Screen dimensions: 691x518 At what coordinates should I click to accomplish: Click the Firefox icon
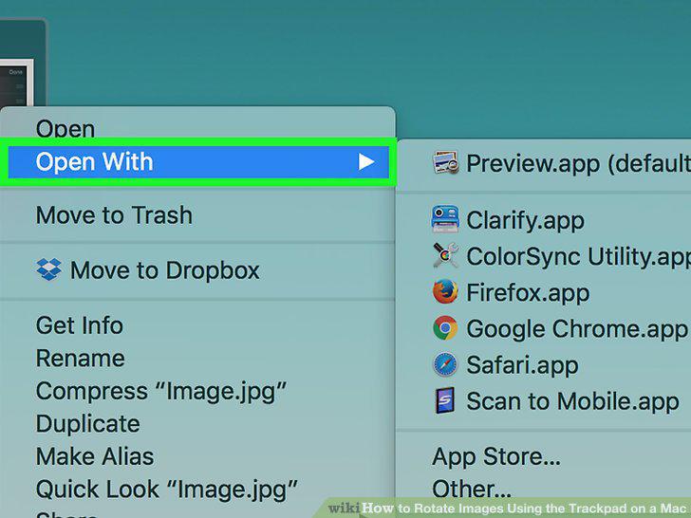pyautogui.click(x=445, y=291)
